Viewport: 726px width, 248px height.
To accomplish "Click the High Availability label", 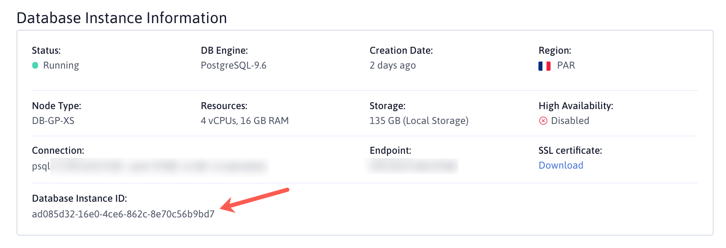I will click(x=576, y=106).
